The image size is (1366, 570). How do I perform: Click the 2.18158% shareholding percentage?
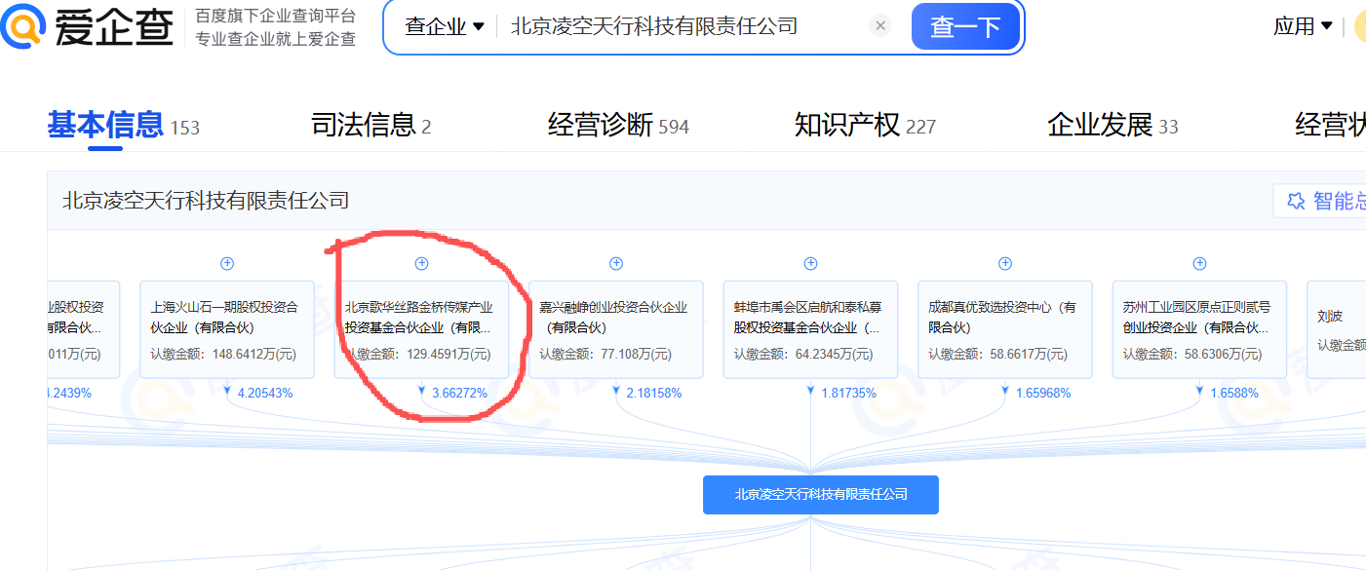653,394
